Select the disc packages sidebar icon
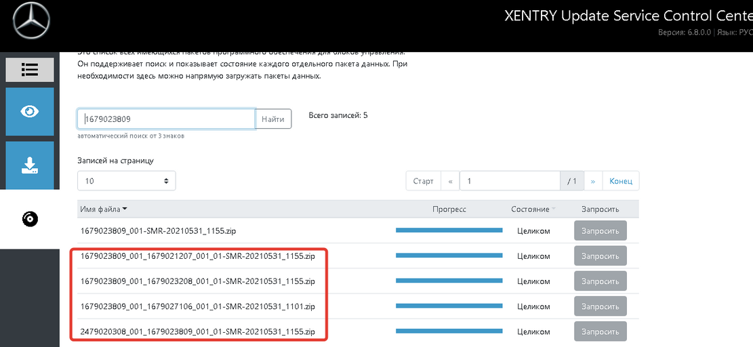Screen dimensions: 753x347 pyautogui.click(x=29, y=218)
